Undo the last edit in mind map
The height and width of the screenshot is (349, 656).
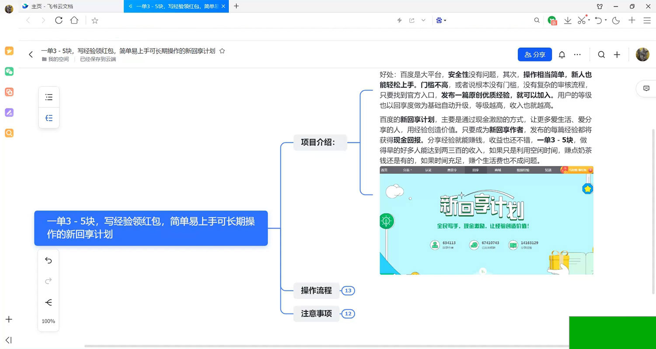49,261
